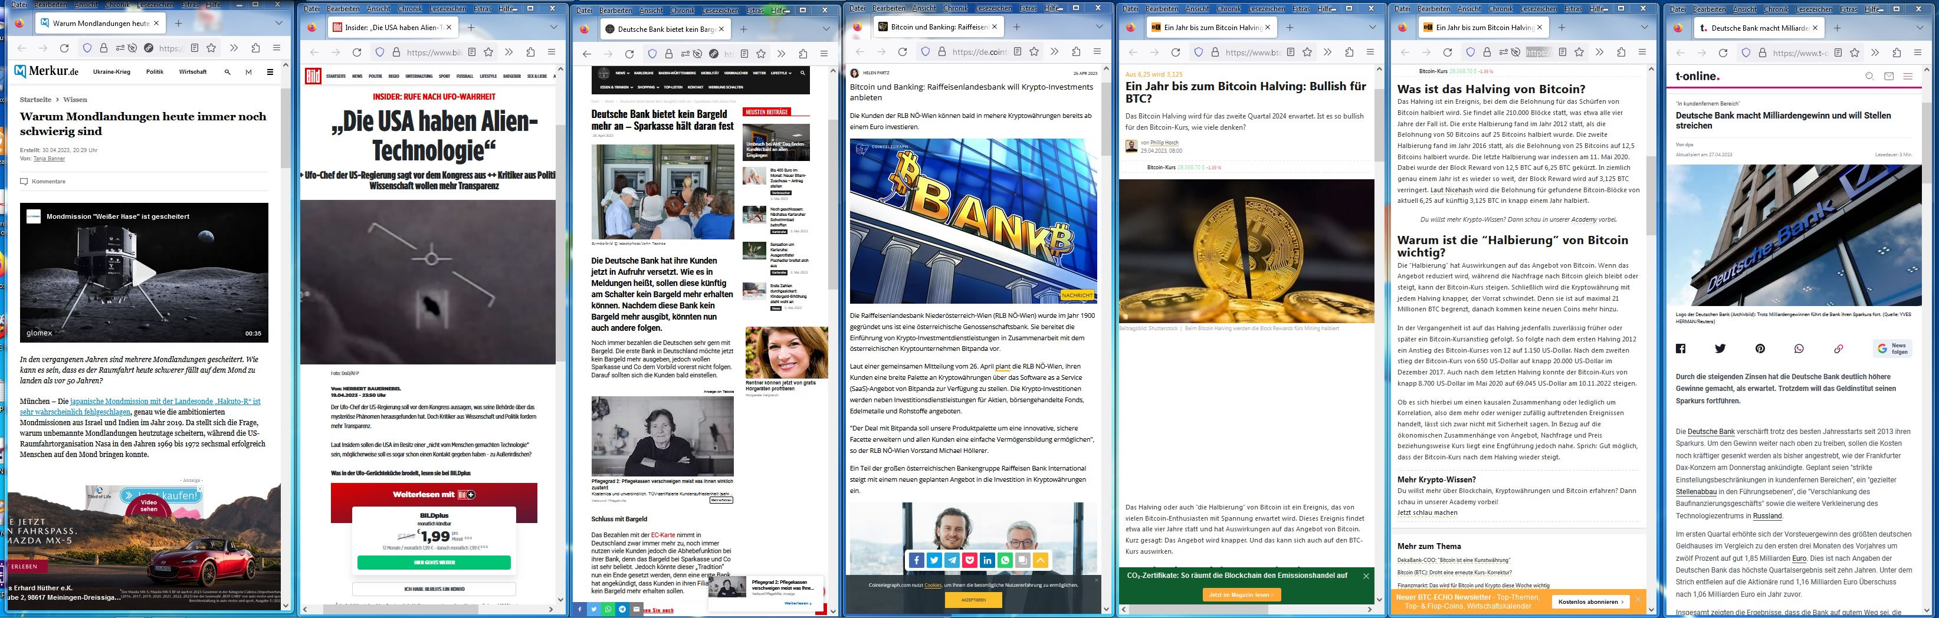Open Datei menu in Cointelegraph window
This screenshot has height=618, width=1939.
pyautogui.click(x=857, y=8)
